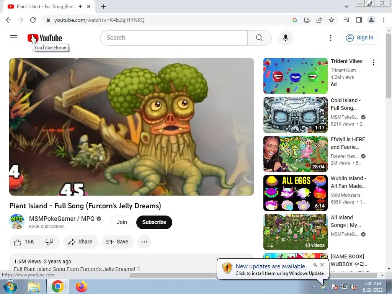The width and height of the screenshot is (392, 294).
Task: Reload the page
Action: 33,20
